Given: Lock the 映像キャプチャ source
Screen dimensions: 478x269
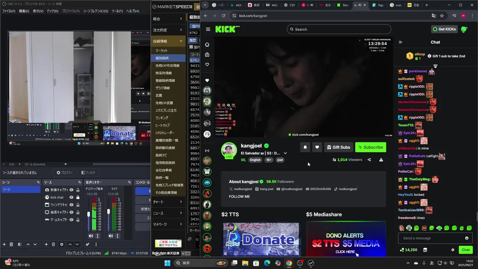Looking at the screenshot, I should click(78, 190).
